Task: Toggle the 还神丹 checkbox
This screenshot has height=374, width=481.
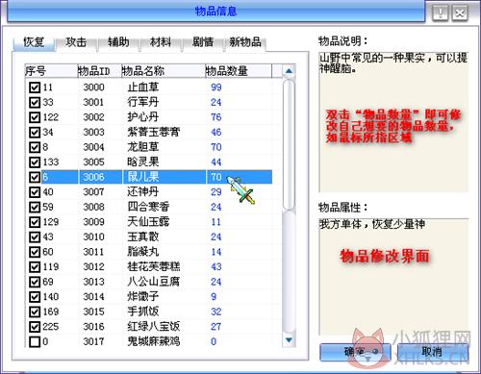Action: (35, 192)
